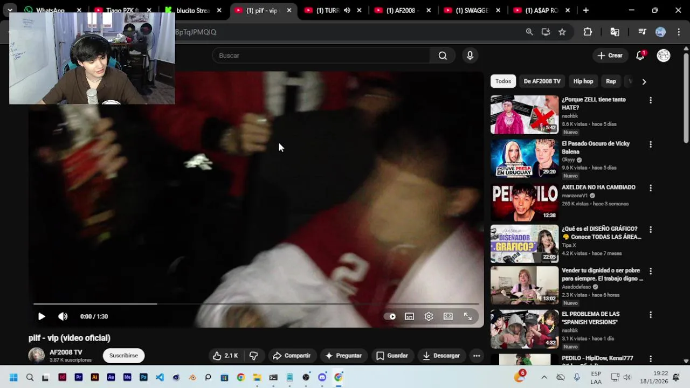The width and height of the screenshot is (690, 388).
Task: Open the Crear create menu
Action: tap(610, 56)
